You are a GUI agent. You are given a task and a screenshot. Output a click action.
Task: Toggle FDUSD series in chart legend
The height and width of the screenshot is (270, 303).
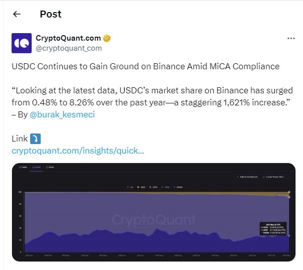tap(178, 187)
